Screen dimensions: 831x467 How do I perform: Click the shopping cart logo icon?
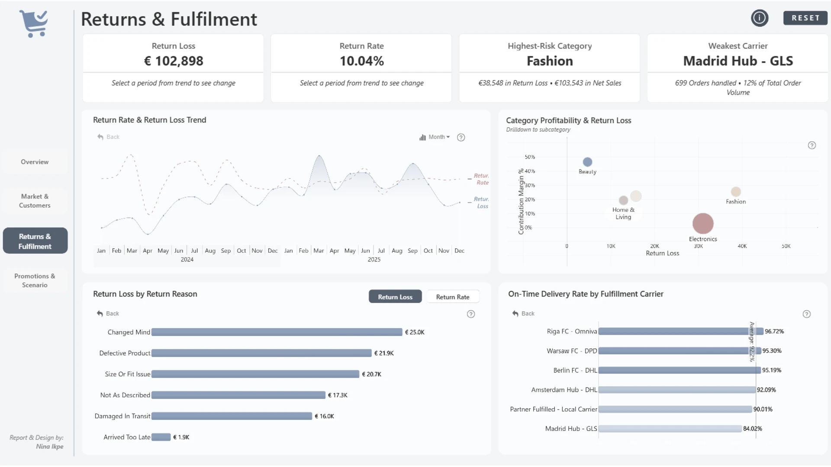34,24
